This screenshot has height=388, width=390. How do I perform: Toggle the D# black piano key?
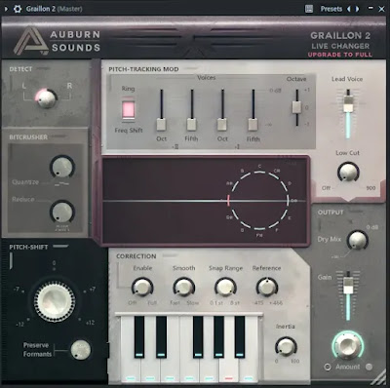pyautogui.click(x=161, y=336)
